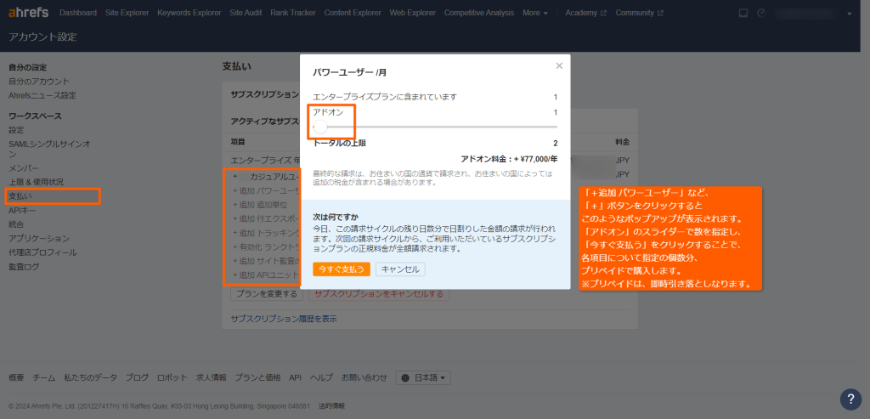Select 支払い in sidebar
Screen dimensions: 870x419
(20, 196)
